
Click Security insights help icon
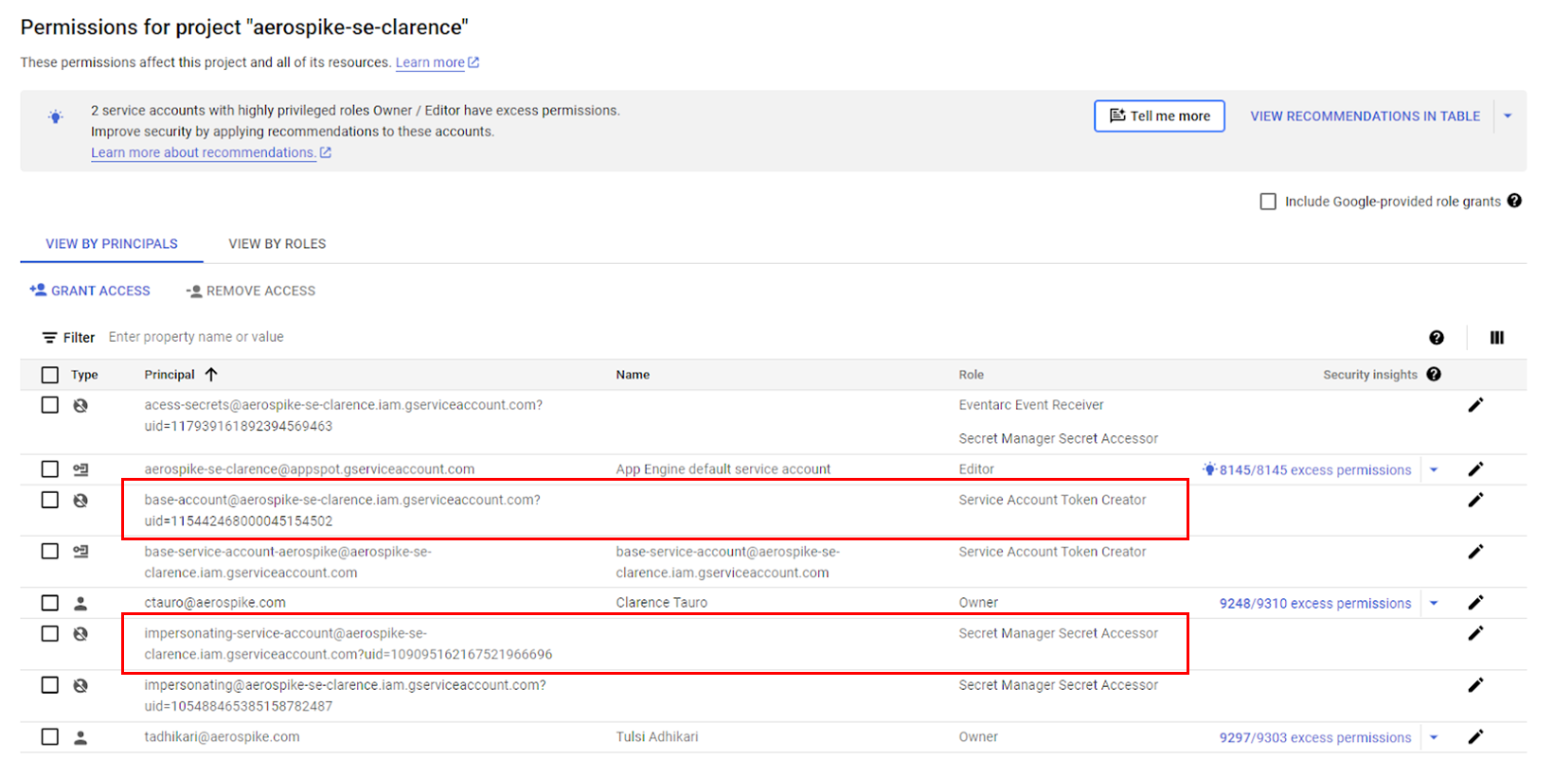pyautogui.click(x=1434, y=374)
